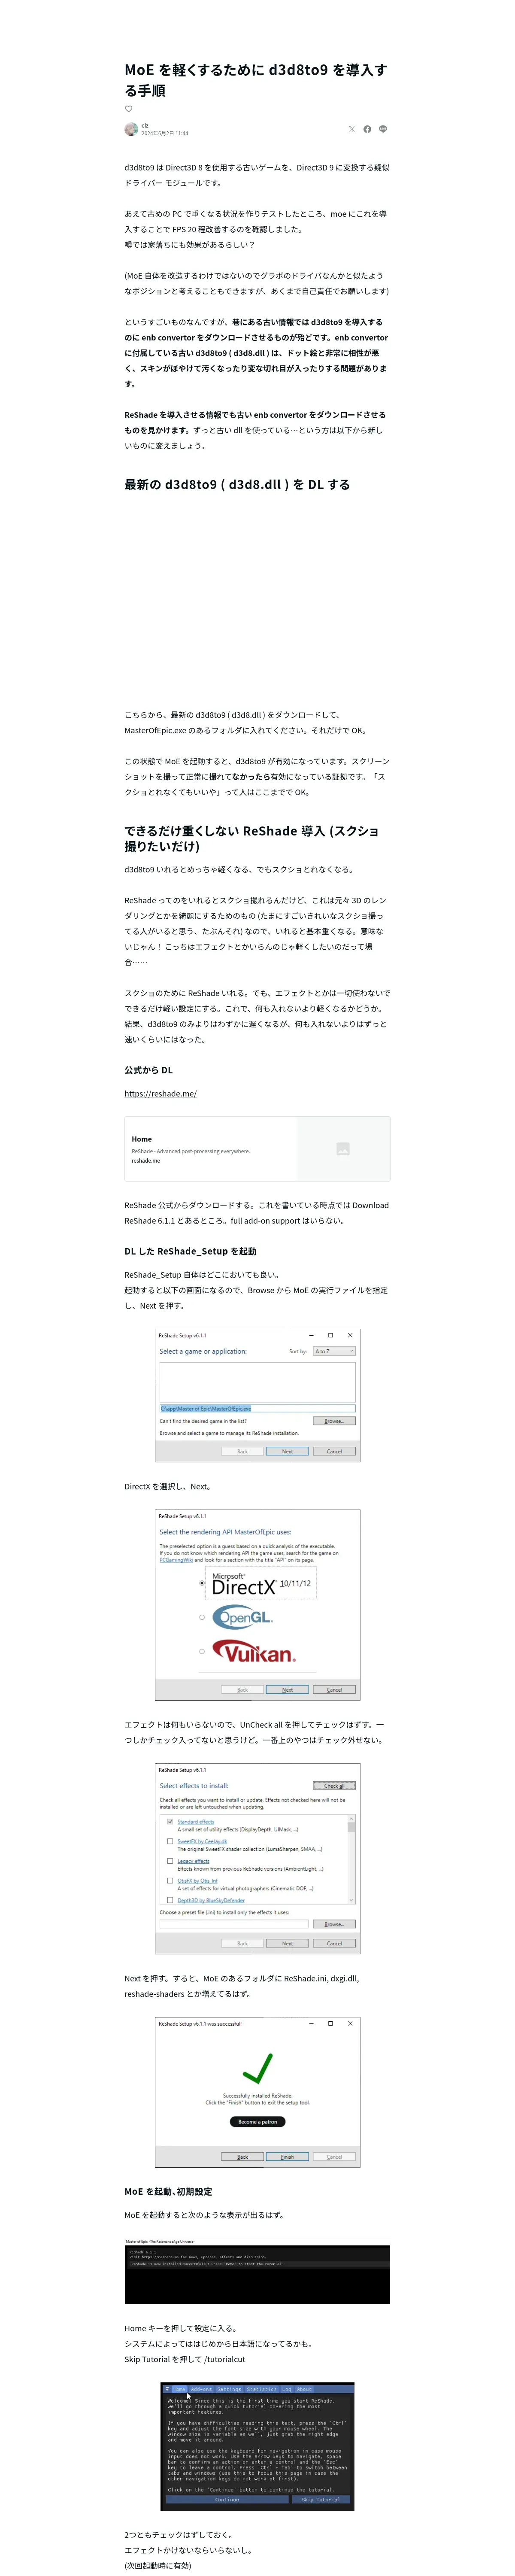Click the preset file (.ini) input field
Viewport: 515px width, 2576px height.
[234, 1924]
